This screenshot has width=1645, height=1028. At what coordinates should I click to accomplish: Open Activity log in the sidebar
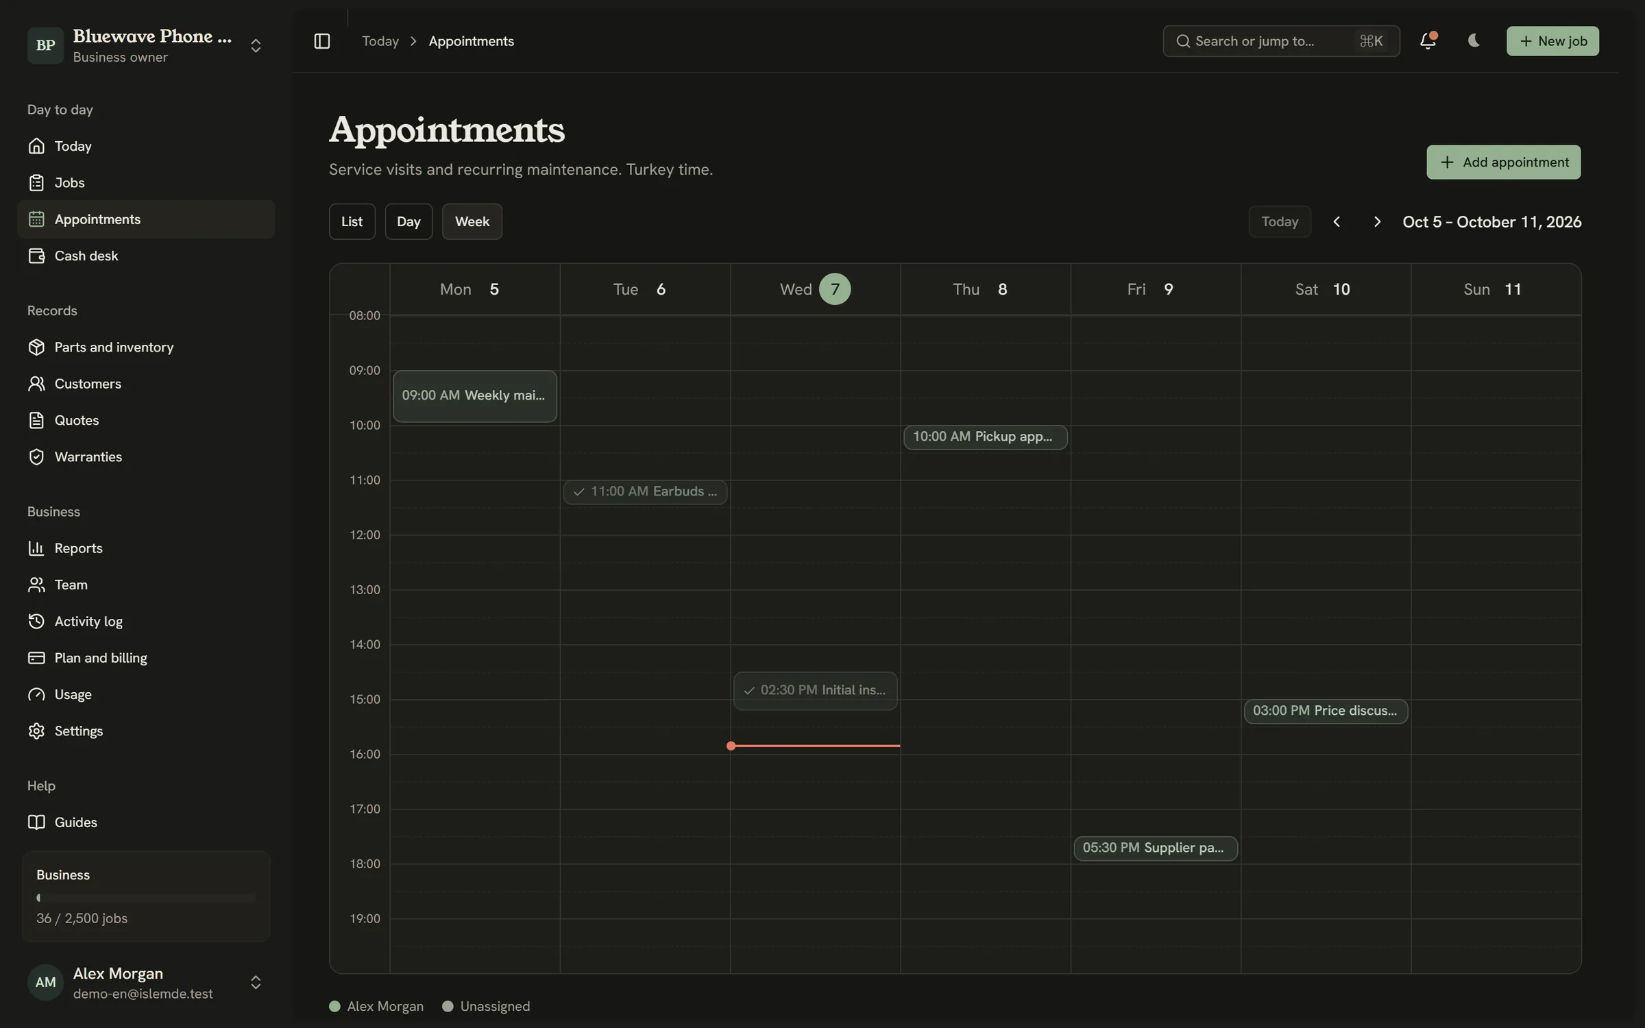click(x=146, y=621)
